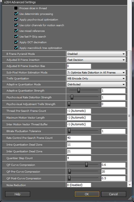The height and width of the screenshot is (202, 134).
Task: Click Intra Quantization Dead Zone field
Action: click(x=79, y=144)
